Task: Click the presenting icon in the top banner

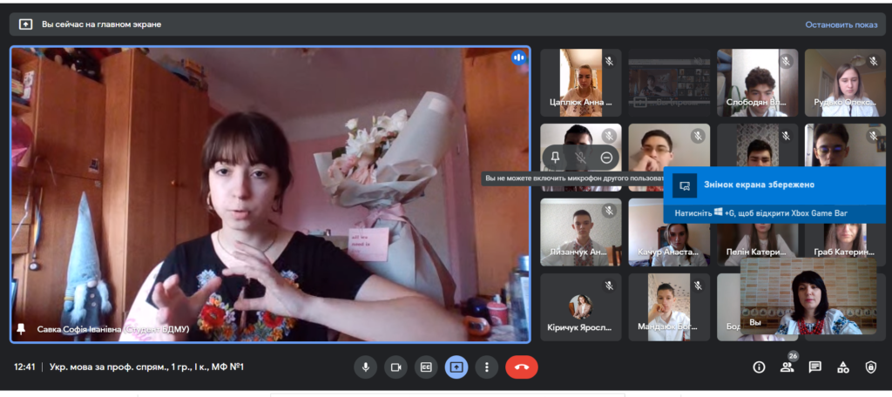Action: click(26, 24)
